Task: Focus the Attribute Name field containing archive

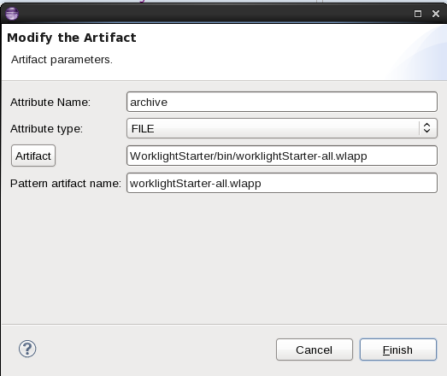Action: coord(282,102)
